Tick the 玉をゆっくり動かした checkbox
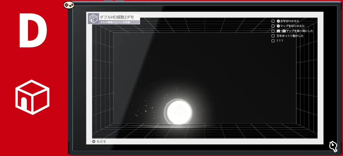This screenshot has height=156, width=343. tap(273, 36)
